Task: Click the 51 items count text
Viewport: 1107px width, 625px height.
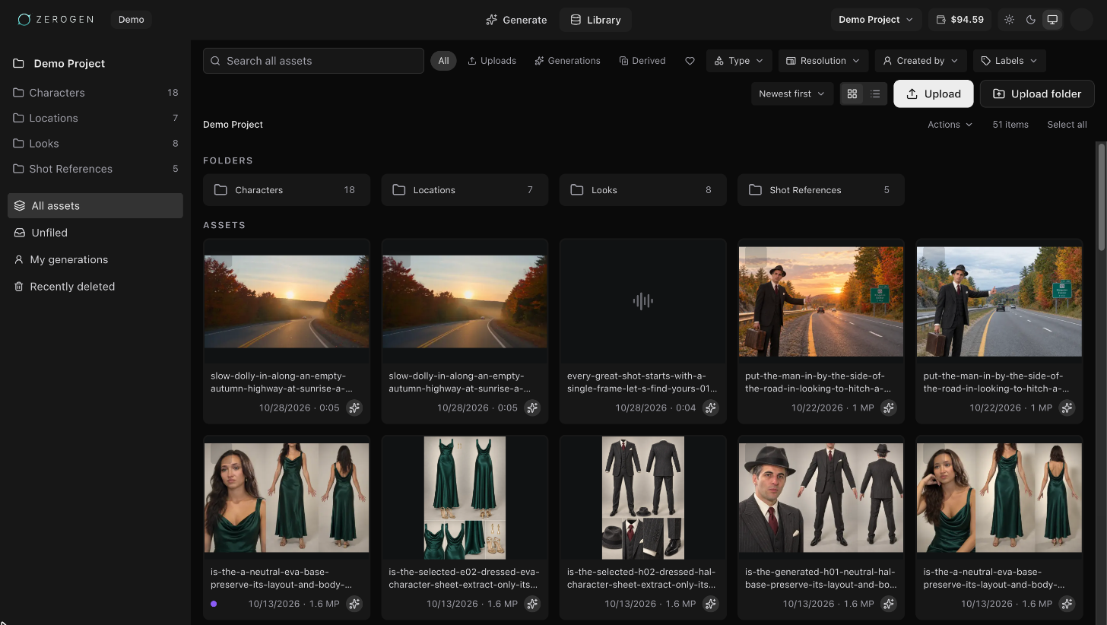Action: click(x=1010, y=125)
